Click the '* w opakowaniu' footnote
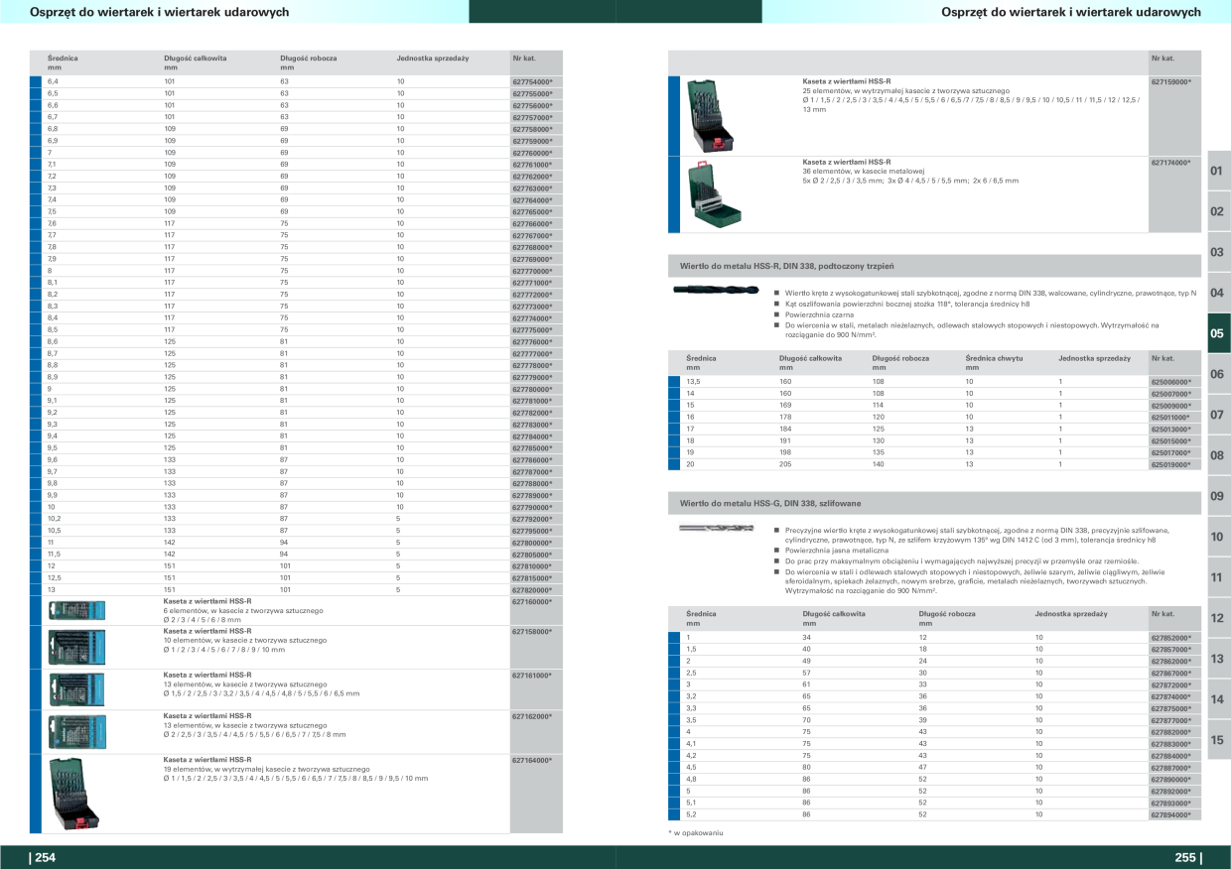Screen dimensions: 1231x869 [x=696, y=832]
